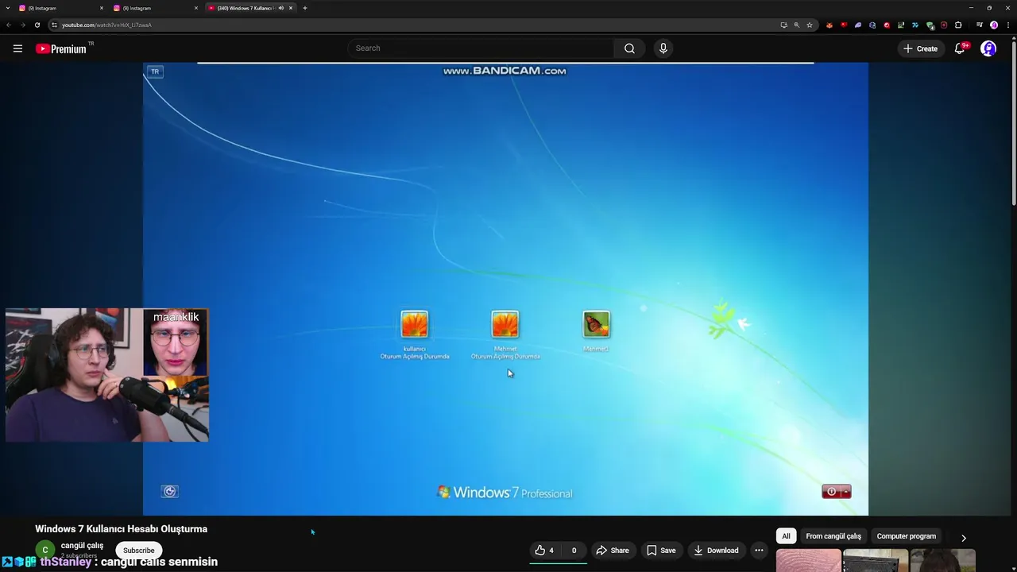Focus the YouTube Search field
The image size is (1017, 572).
480,48
